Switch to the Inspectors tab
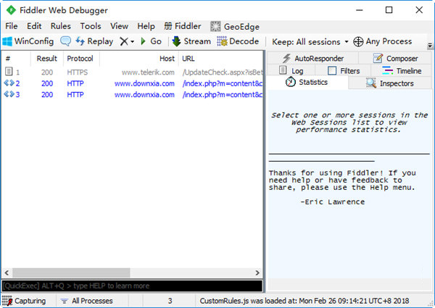The height and width of the screenshot is (308, 435). click(389, 83)
